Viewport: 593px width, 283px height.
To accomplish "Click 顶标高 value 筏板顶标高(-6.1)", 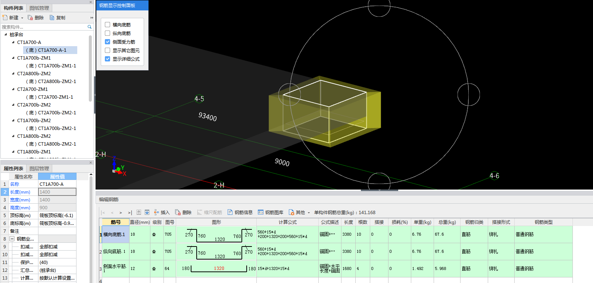I will point(57,215).
